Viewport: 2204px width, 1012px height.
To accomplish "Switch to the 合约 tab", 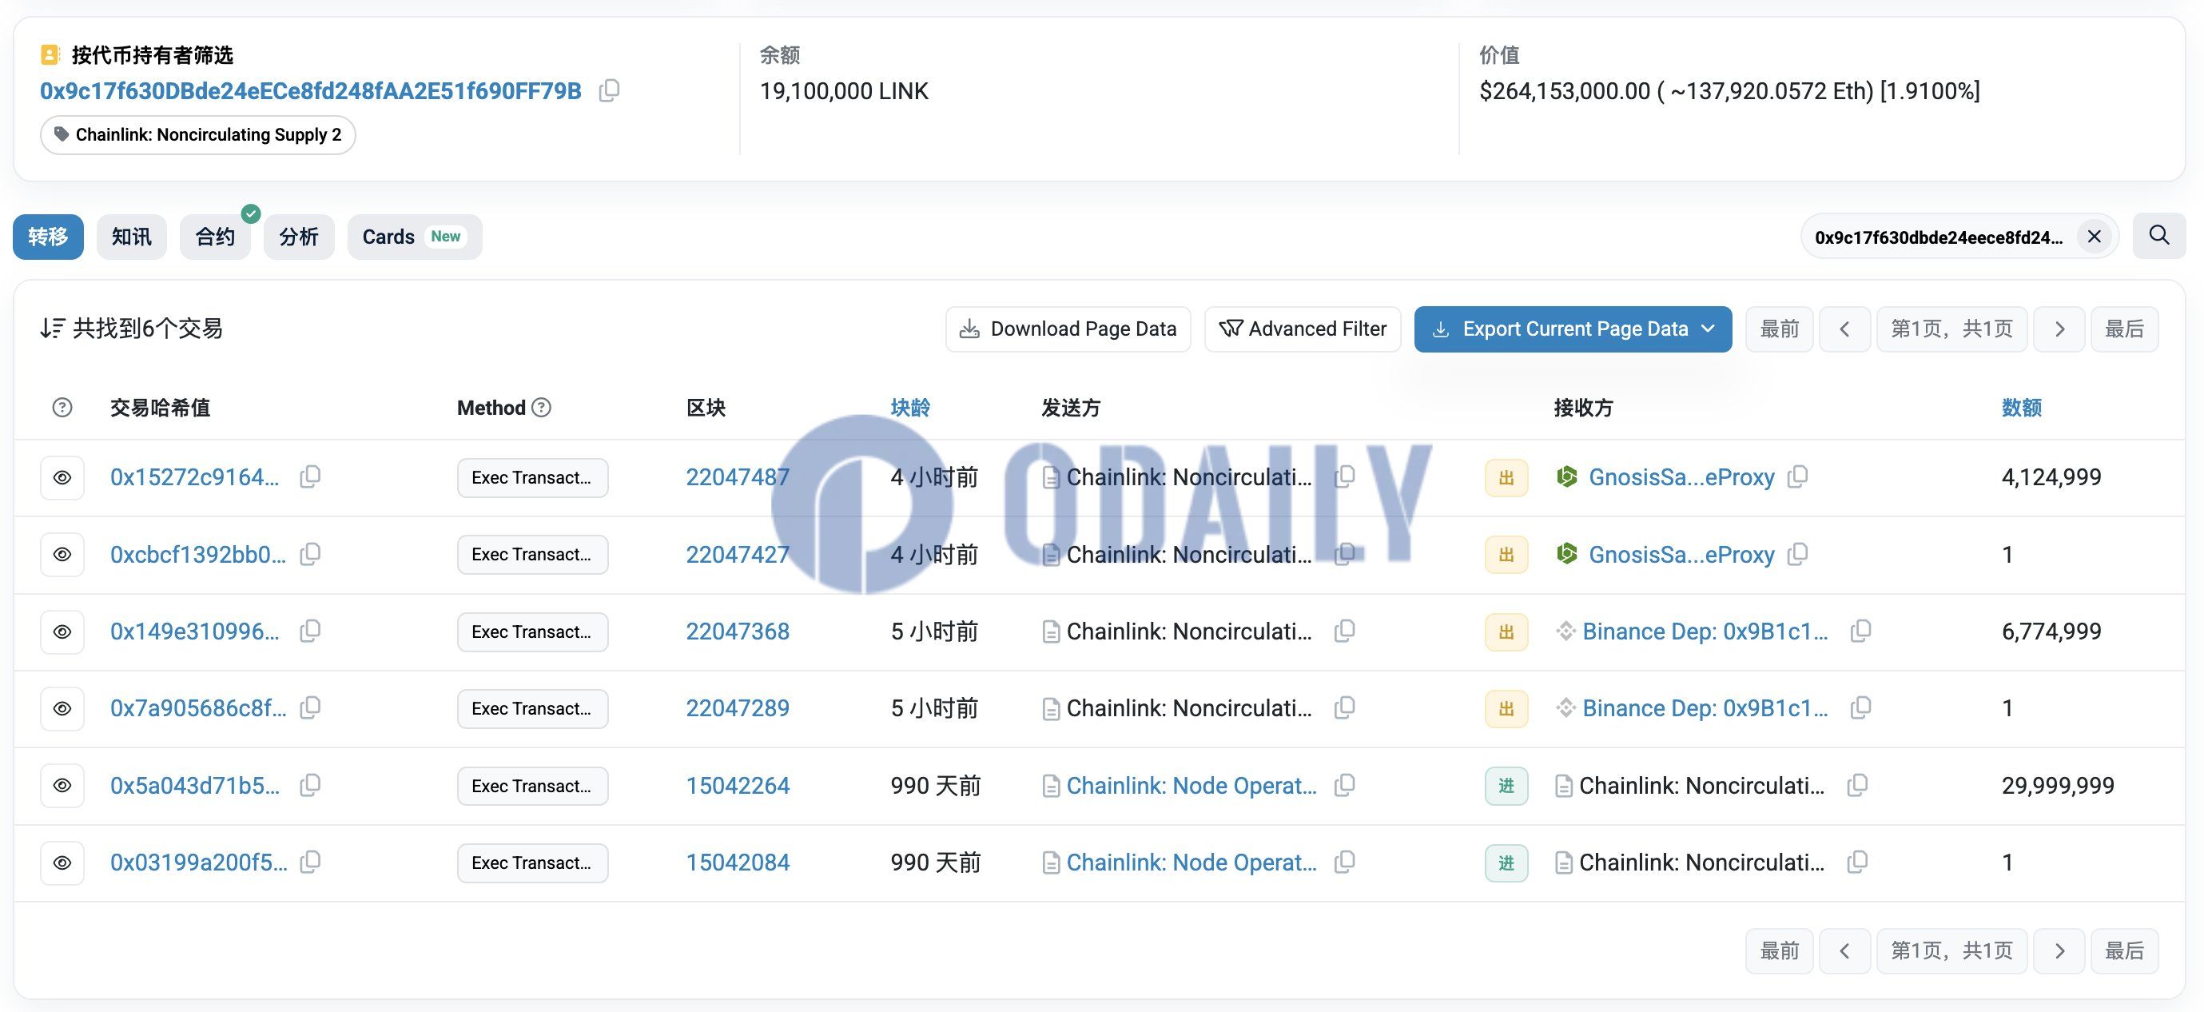I will tap(215, 237).
